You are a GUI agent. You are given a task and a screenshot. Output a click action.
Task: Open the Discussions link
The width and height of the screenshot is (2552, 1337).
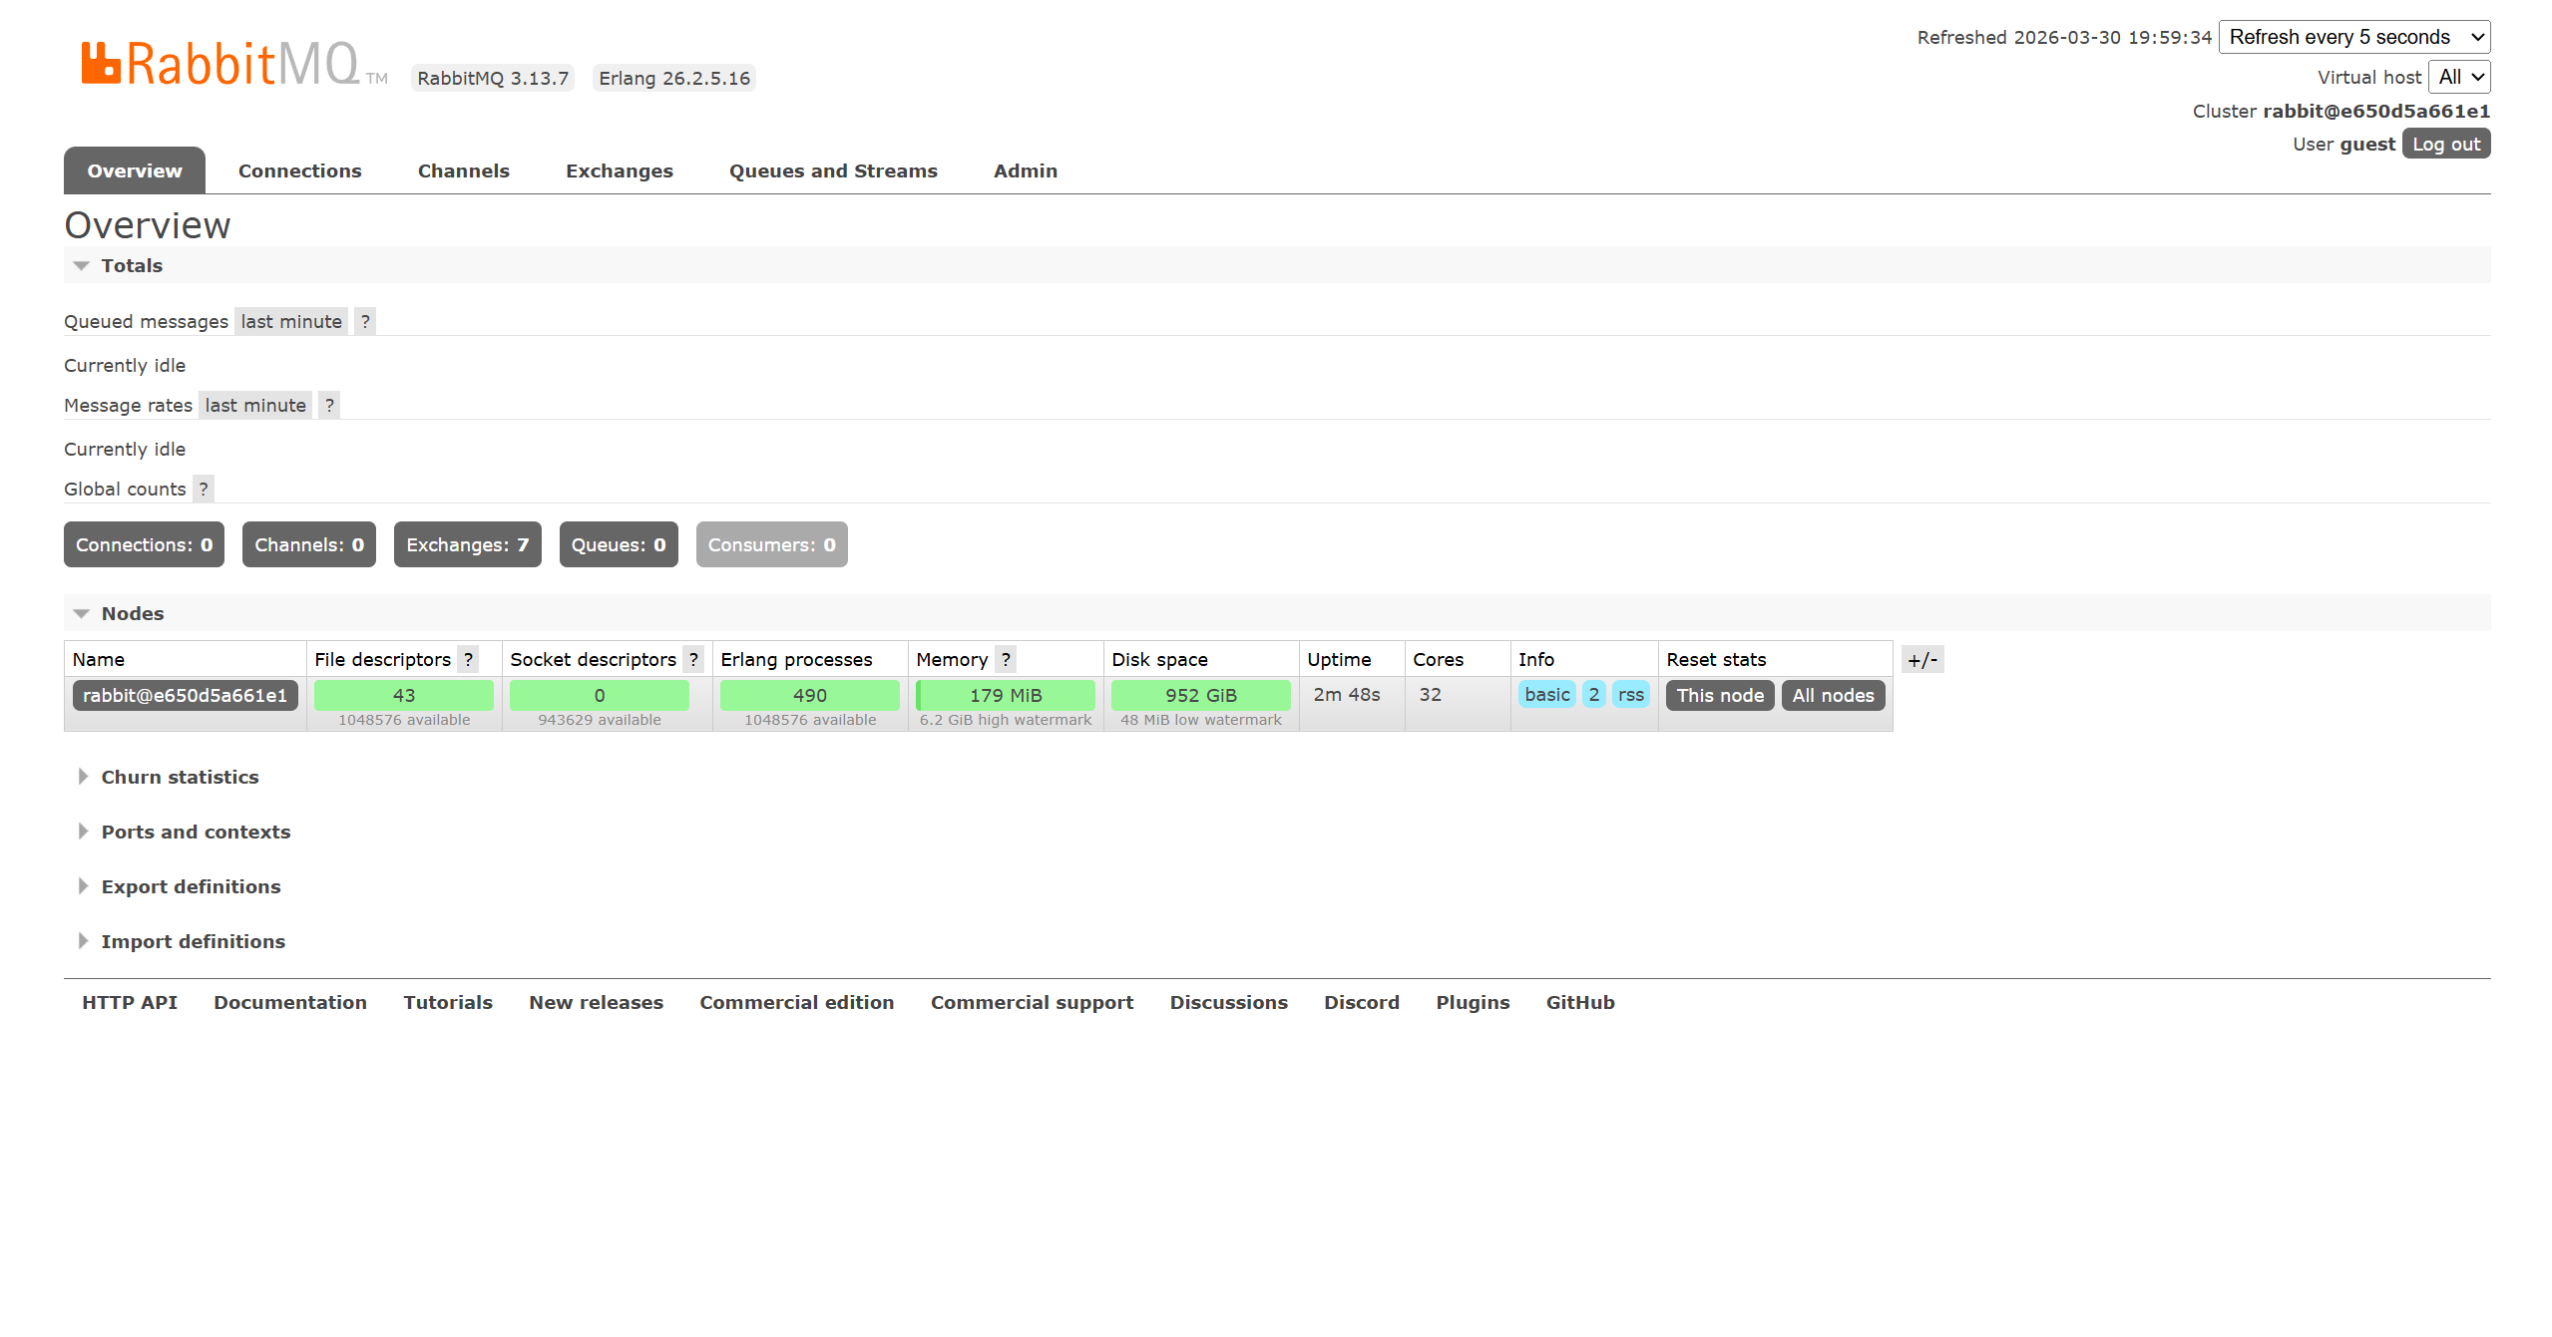point(1228,1002)
